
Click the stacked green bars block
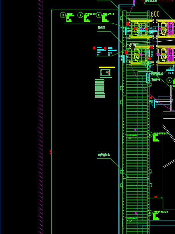(x=100, y=88)
